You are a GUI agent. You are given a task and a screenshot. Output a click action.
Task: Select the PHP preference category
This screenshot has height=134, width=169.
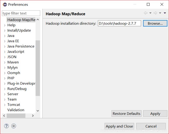[11, 78]
